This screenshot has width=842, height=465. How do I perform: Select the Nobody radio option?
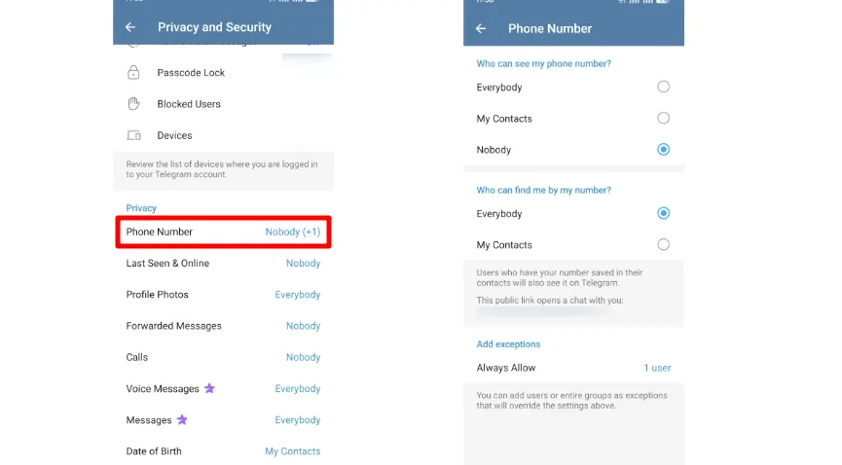[x=663, y=149]
